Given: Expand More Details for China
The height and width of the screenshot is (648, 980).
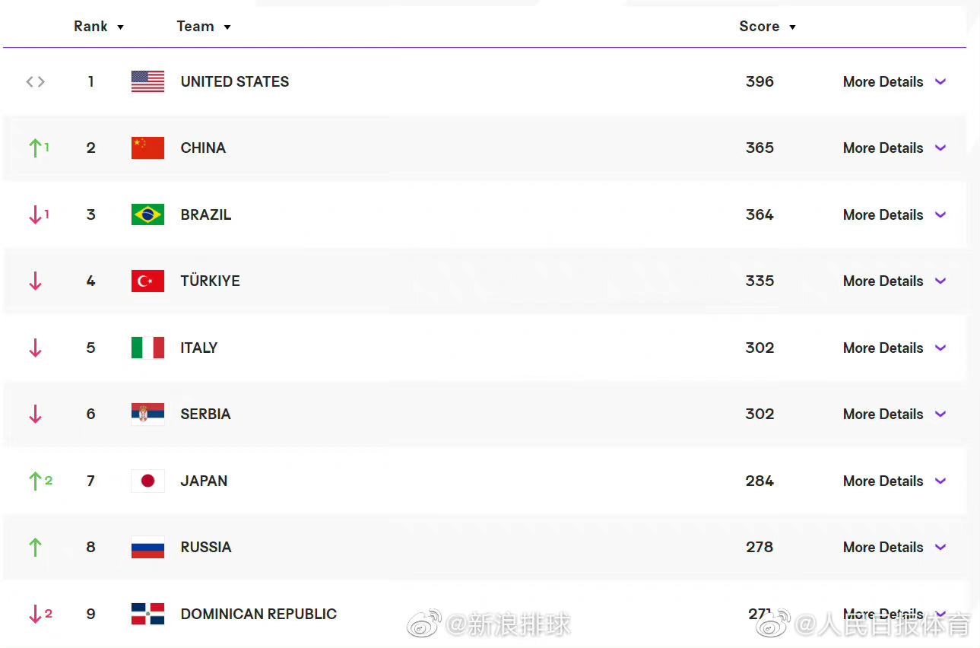Looking at the screenshot, I should pyautogui.click(x=894, y=148).
